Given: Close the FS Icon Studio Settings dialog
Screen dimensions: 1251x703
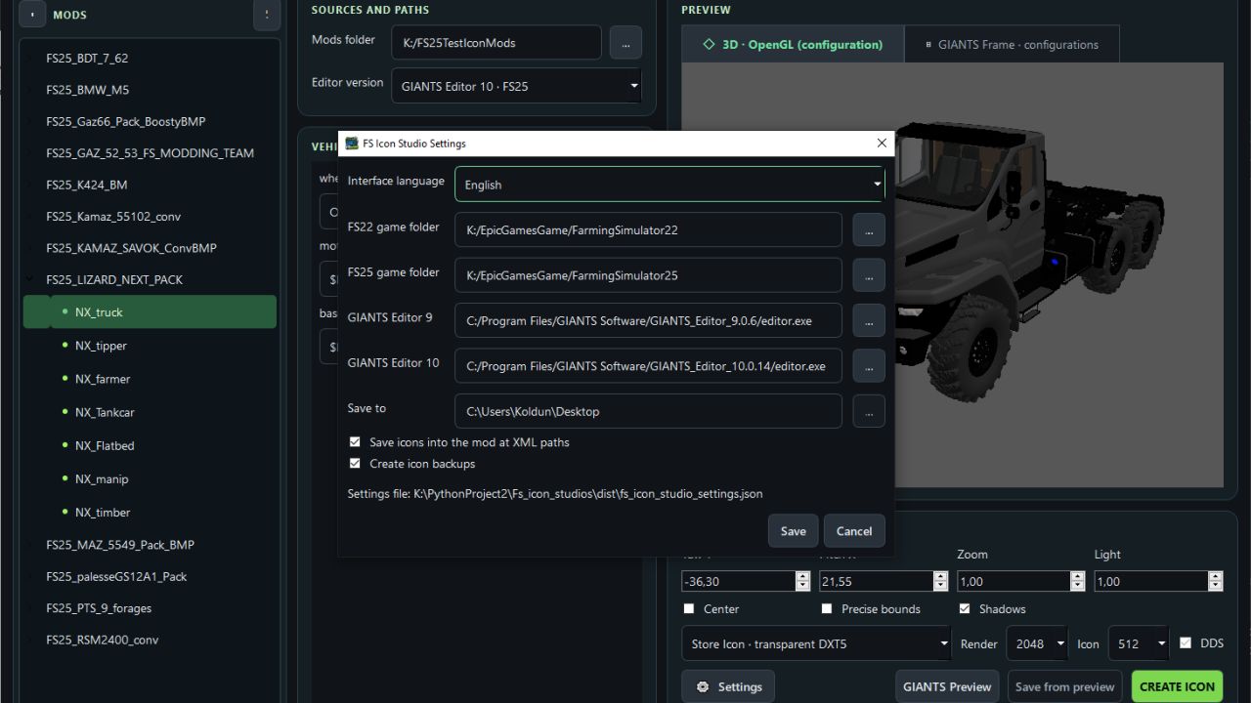Looking at the screenshot, I should click(882, 144).
